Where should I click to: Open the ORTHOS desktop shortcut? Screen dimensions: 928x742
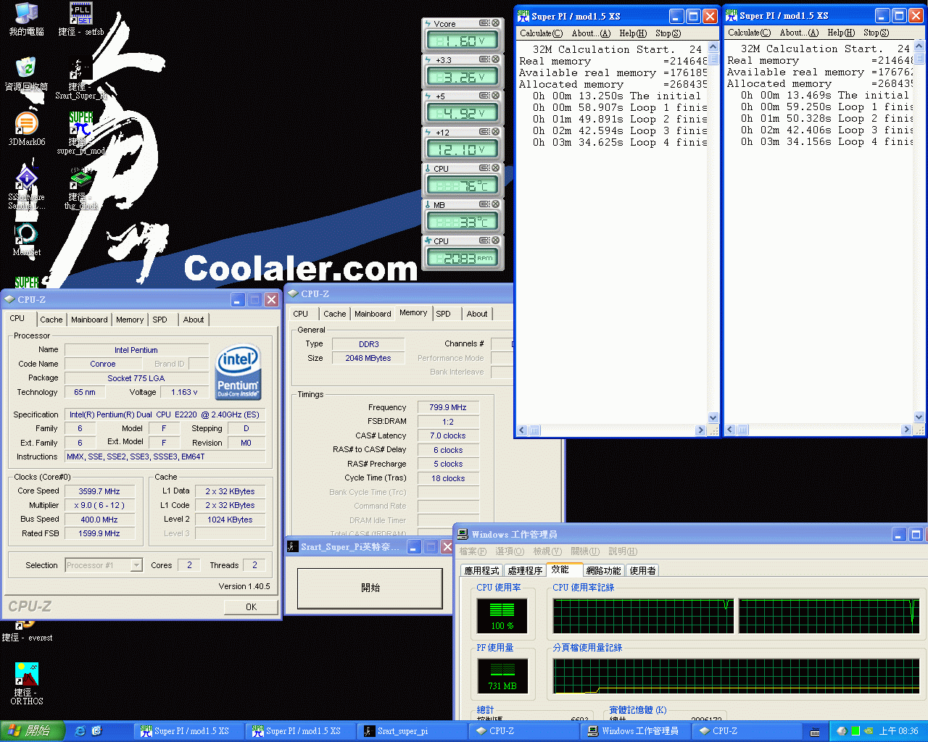[26, 683]
